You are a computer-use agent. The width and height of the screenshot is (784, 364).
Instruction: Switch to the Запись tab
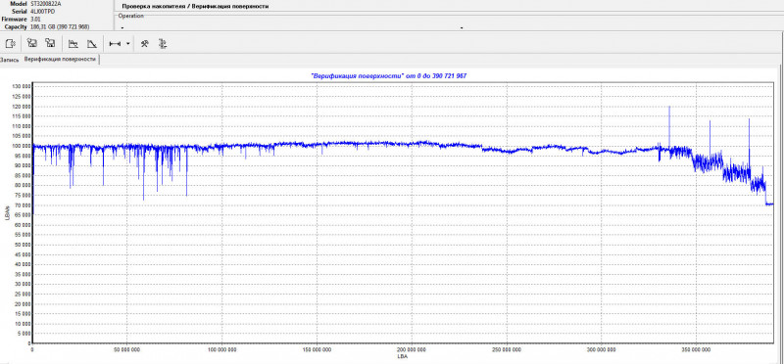click(10, 60)
